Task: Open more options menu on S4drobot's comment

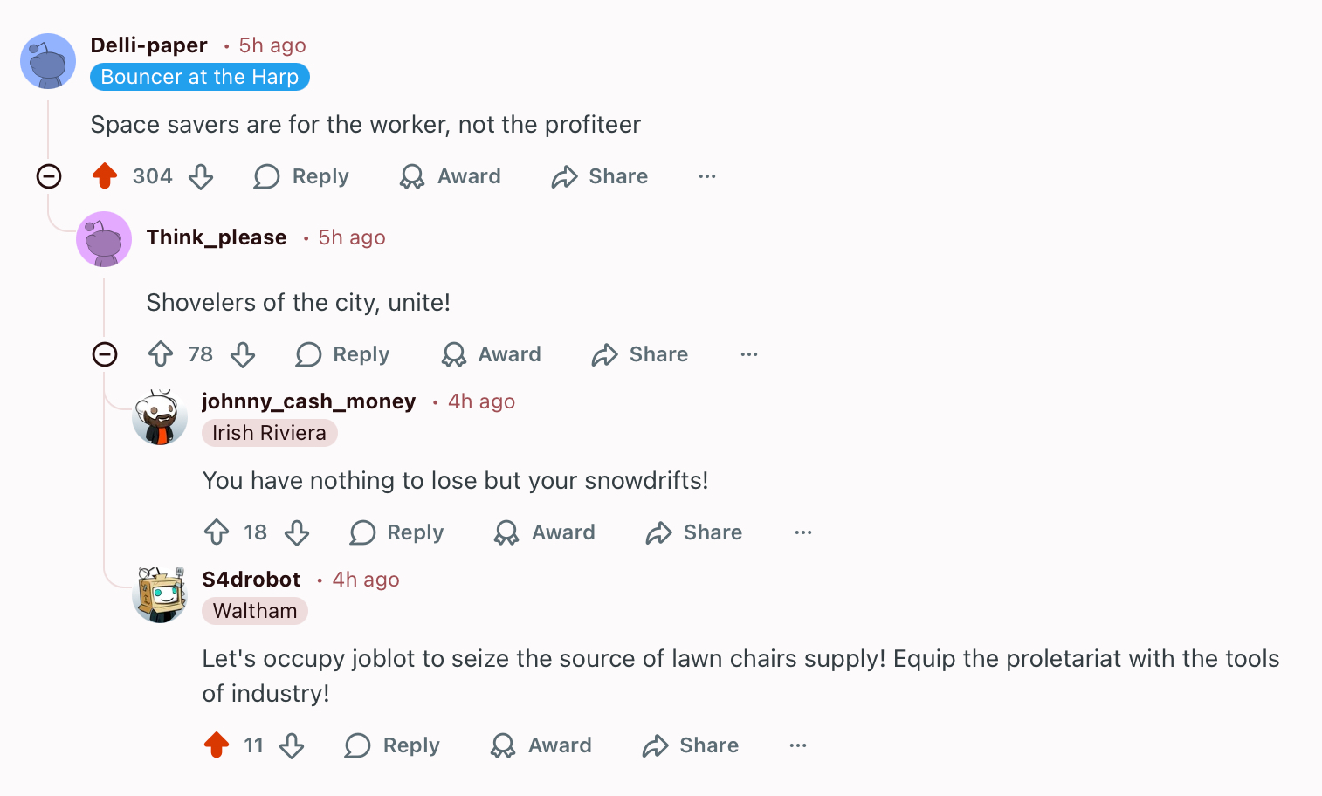Action: tap(798, 745)
